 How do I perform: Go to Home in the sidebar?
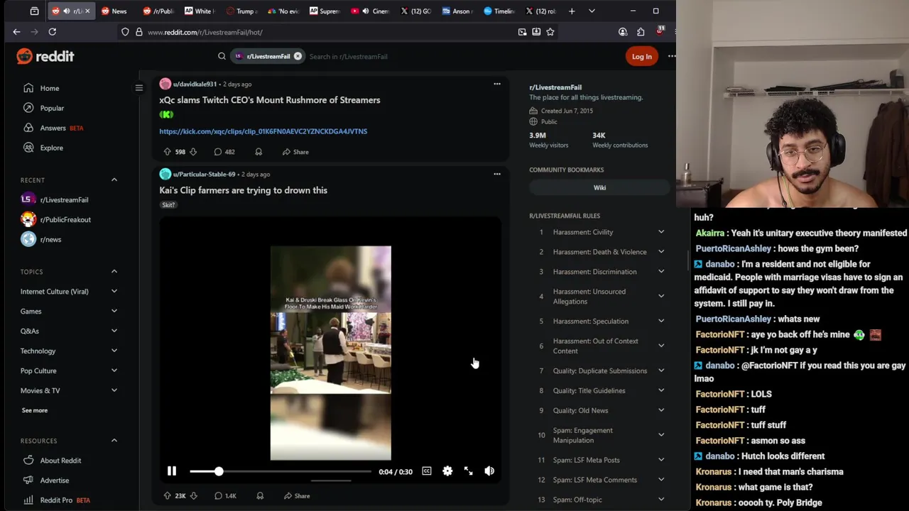click(x=50, y=88)
